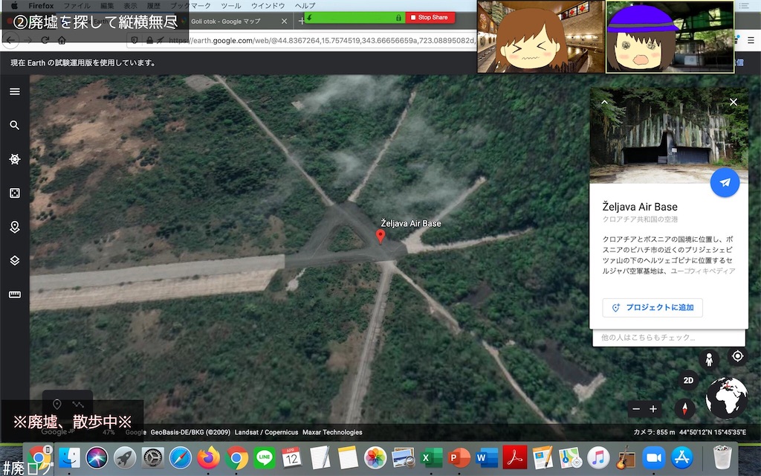Open Trash in the Dock
The image size is (761, 476).
722,457
